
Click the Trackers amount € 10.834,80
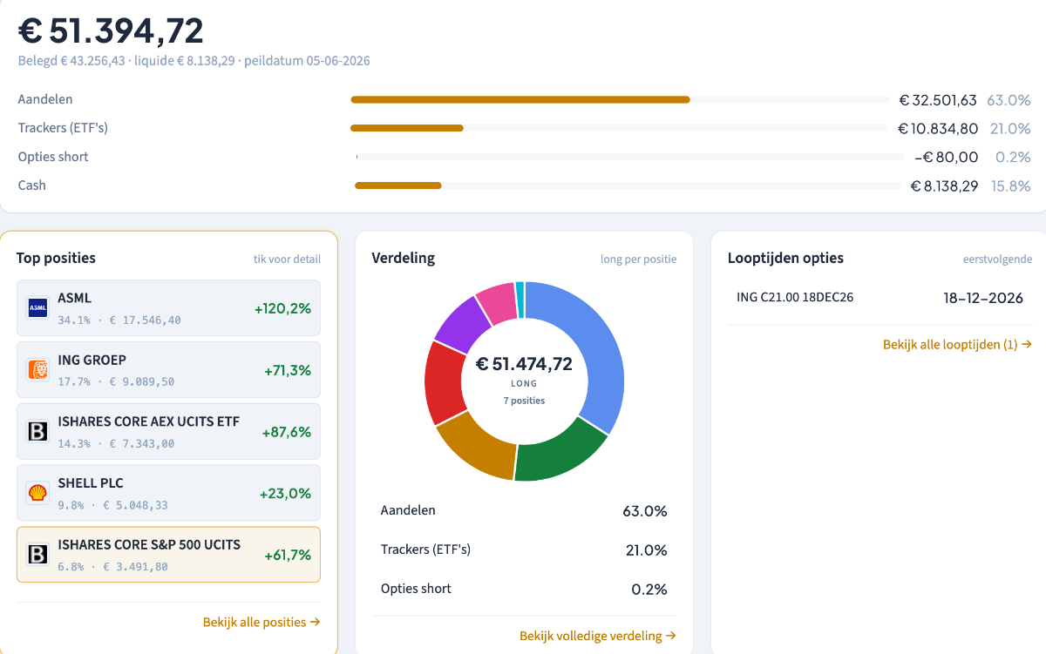pyautogui.click(x=938, y=129)
